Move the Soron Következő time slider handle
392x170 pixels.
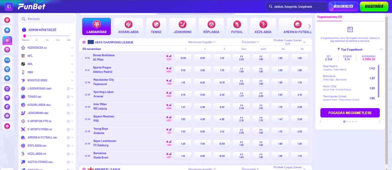(x=25, y=36)
